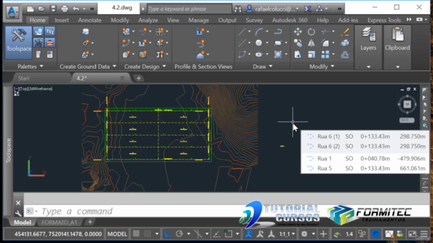Expand Create Ground Data dropdown

(114, 66)
